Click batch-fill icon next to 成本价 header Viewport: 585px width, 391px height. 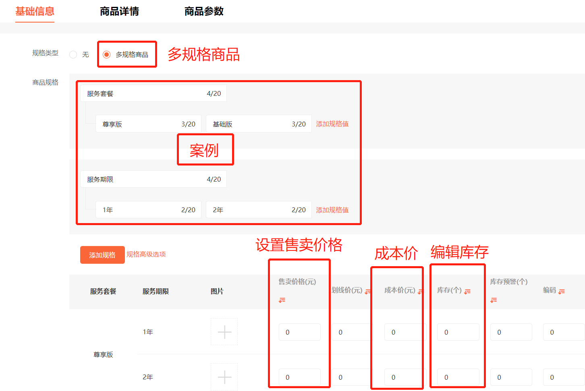(420, 292)
